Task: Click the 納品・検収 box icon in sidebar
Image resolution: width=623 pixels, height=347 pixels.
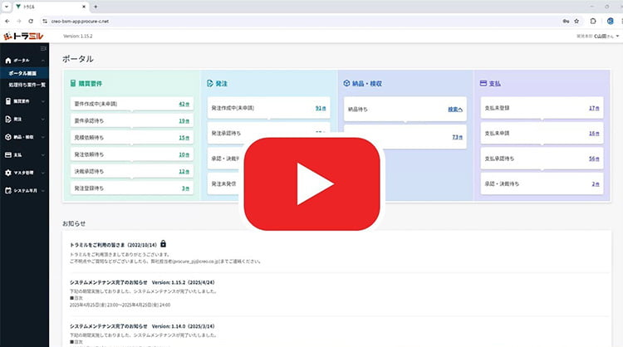Action: point(8,137)
